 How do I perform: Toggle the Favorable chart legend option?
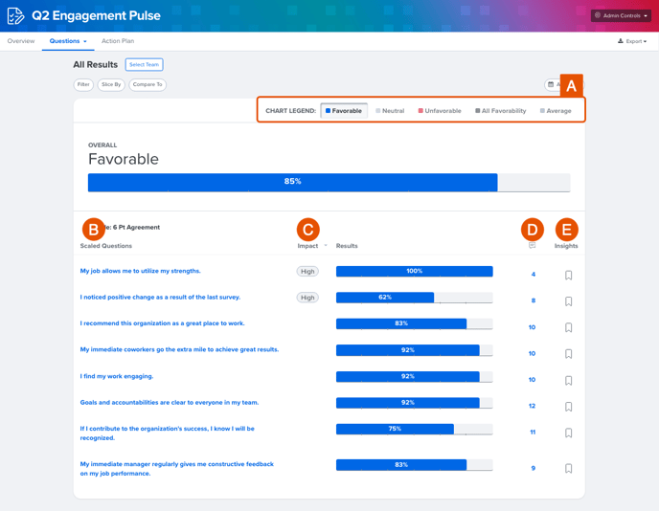click(x=344, y=111)
